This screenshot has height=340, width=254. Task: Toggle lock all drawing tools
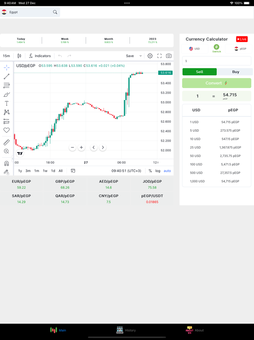[x=7, y=172]
